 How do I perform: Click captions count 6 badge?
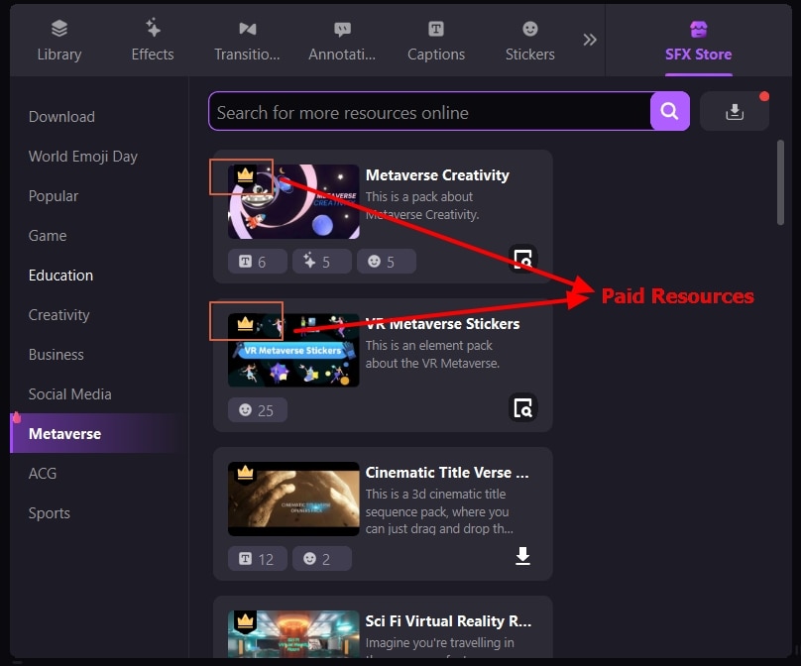click(257, 262)
